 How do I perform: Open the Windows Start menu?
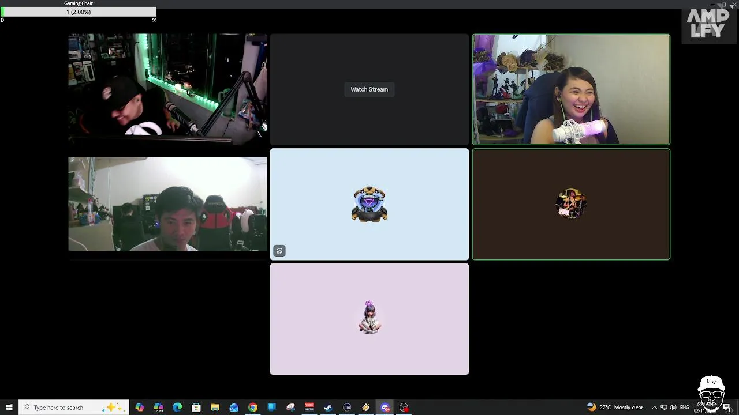pos(9,408)
